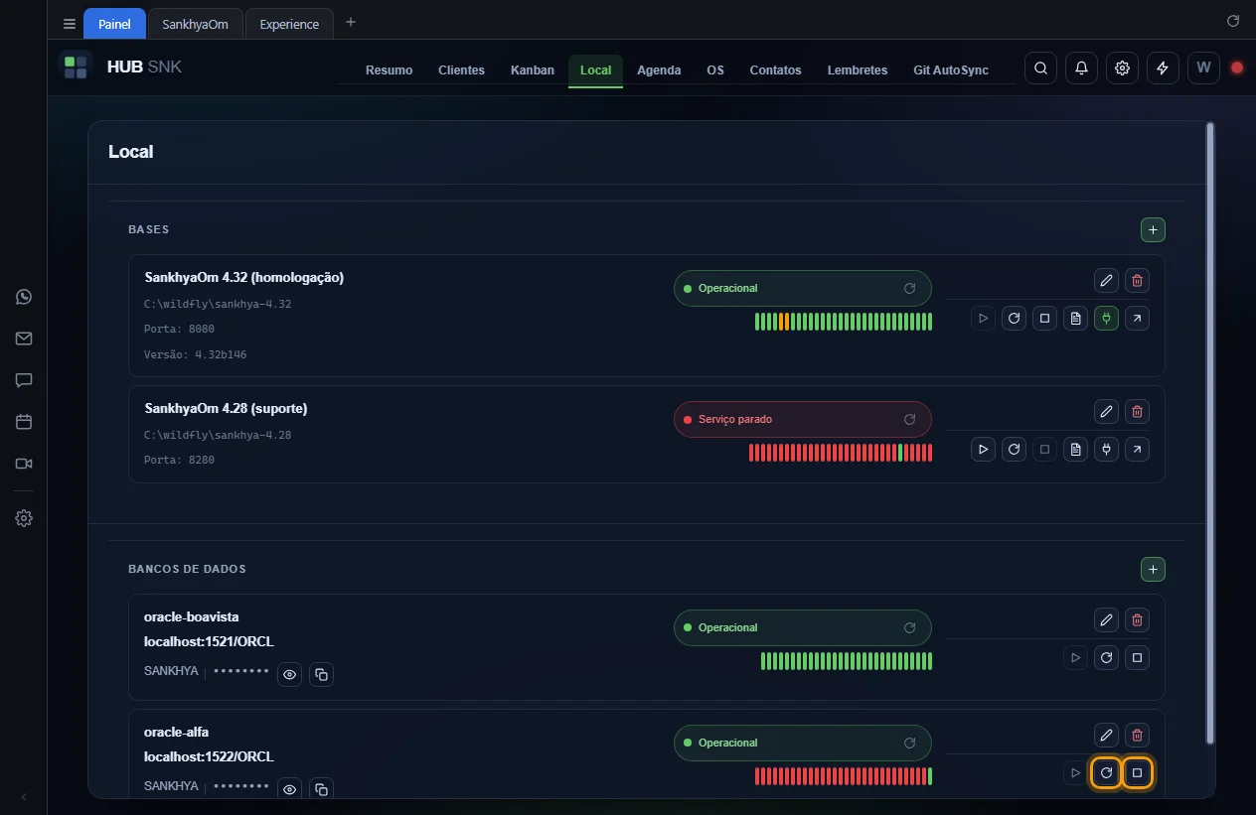Delete the SankhyaOm 4.28 (suporte) base
This screenshot has height=815, width=1256.
click(x=1138, y=411)
